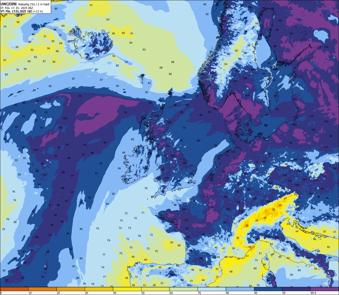The image size is (339, 295).
Task: Select the light blue legend band between 80 and 90
Action: tap(240, 289)
